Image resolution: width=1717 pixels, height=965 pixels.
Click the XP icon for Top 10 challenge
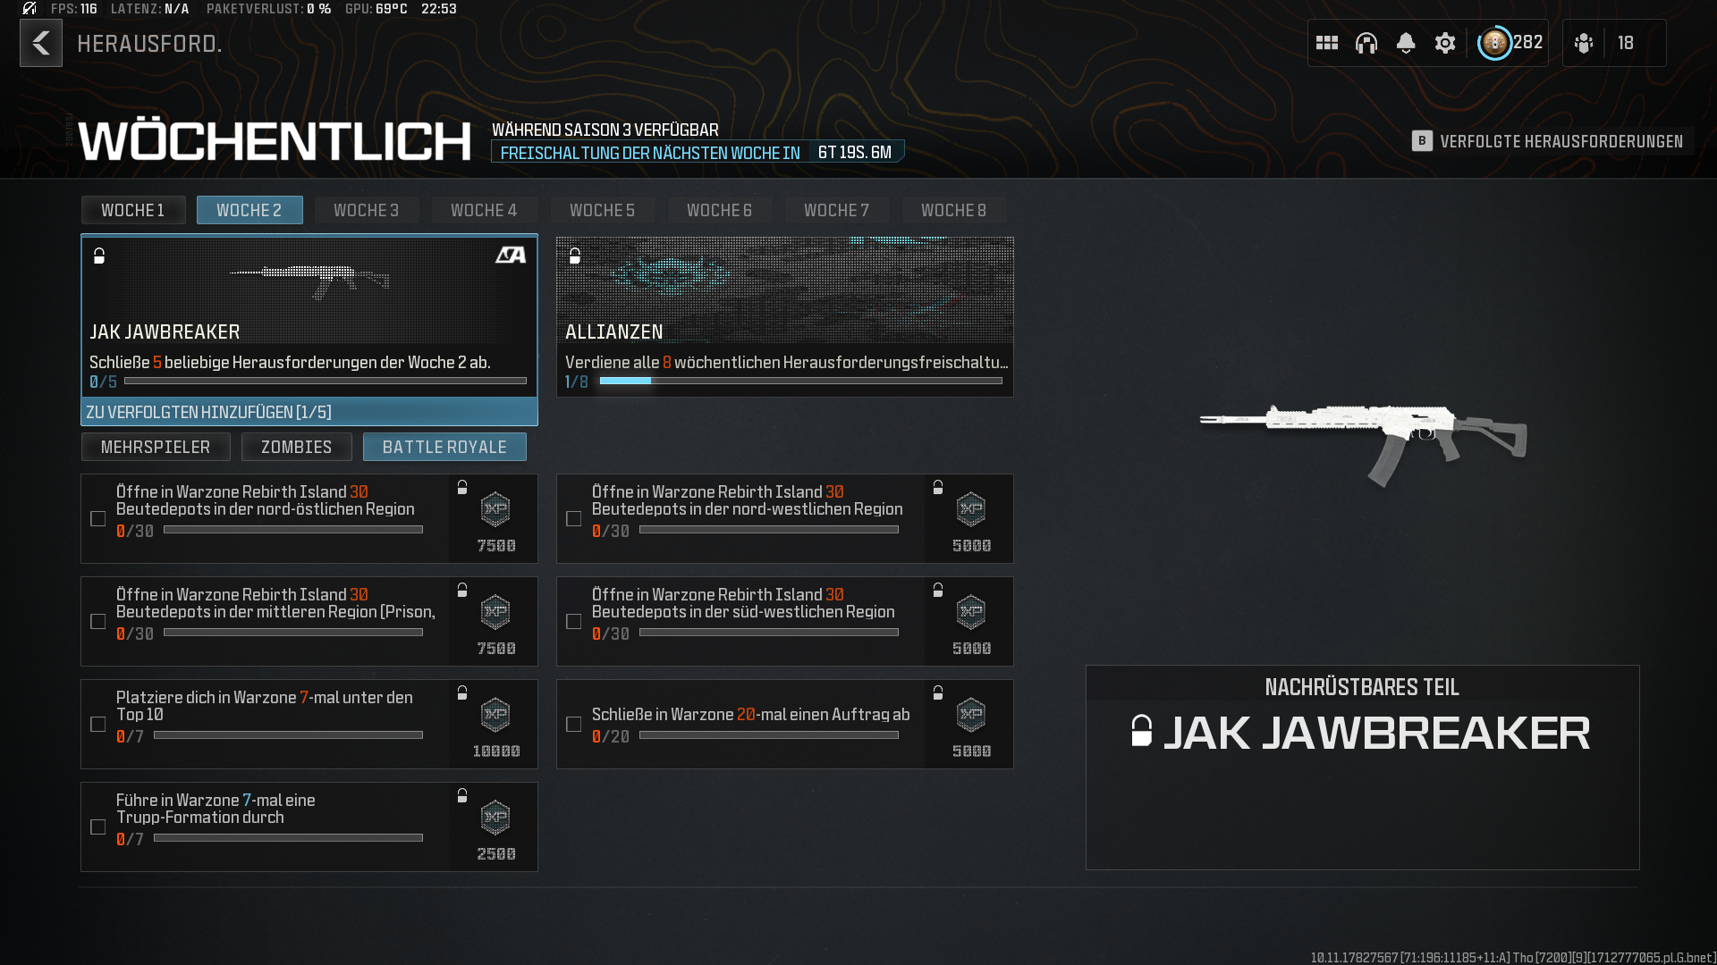(x=495, y=715)
